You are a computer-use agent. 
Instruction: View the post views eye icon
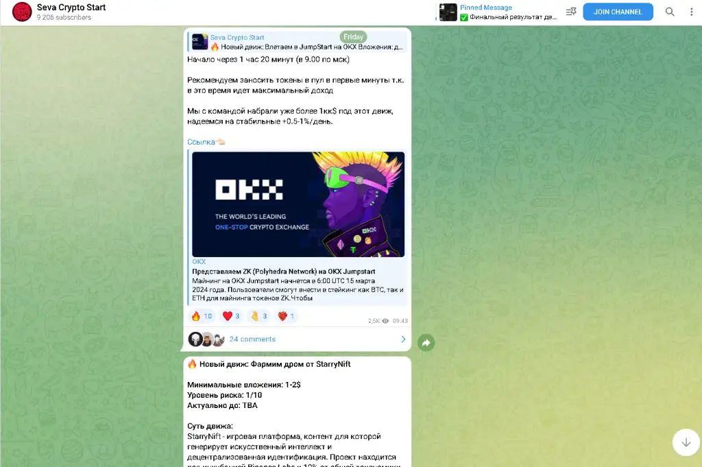click(x=385, y=321)
